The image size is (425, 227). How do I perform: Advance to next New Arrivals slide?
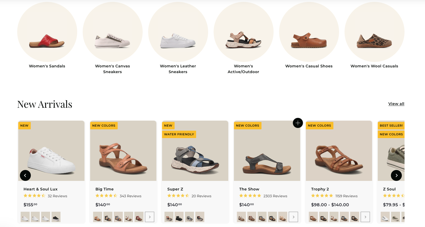396,175
